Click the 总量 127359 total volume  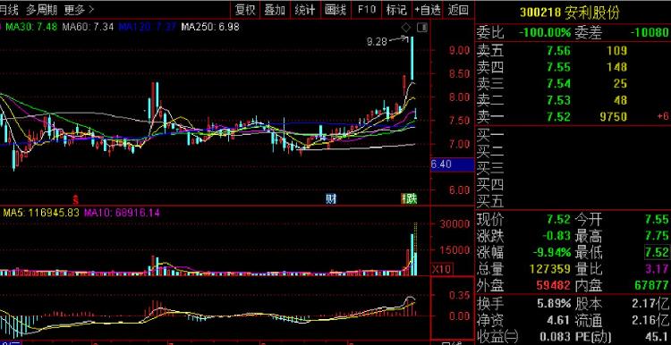coord(550,269)
